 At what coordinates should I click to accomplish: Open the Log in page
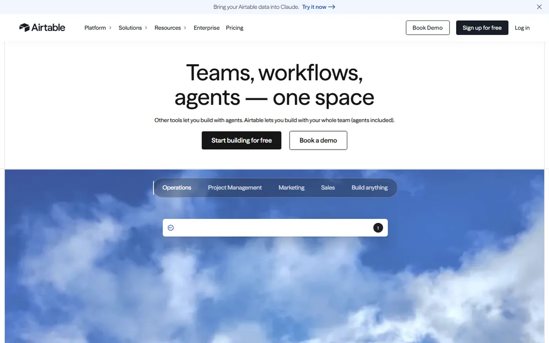pyautogui.click(x=522, y=28)
